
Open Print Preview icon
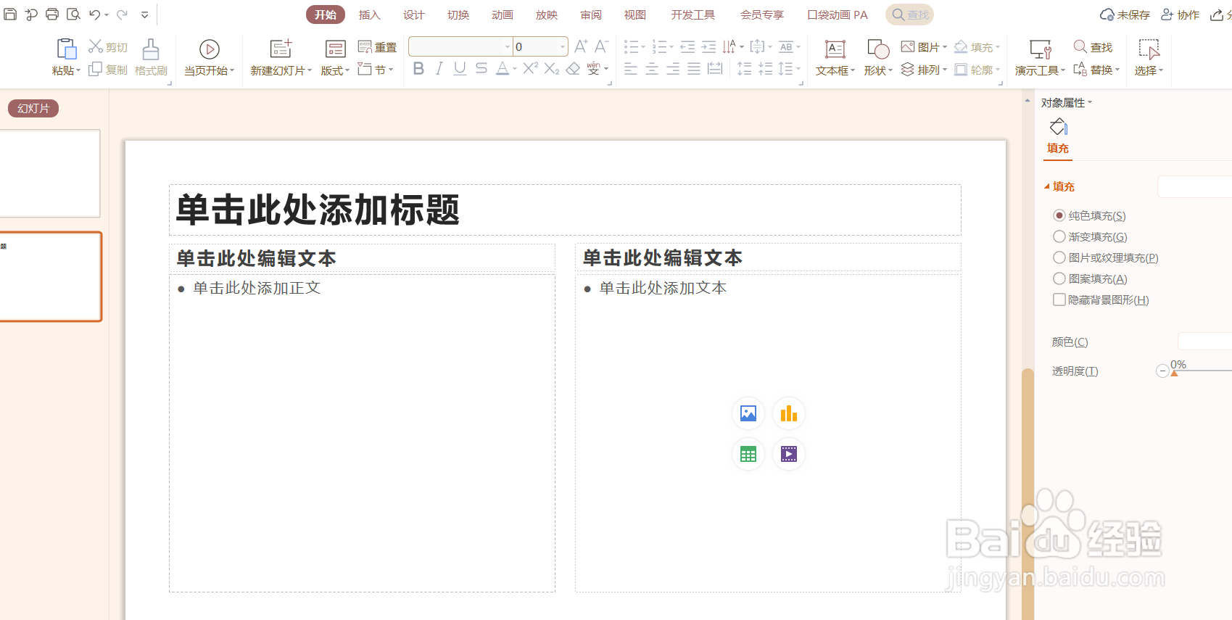(73, 15)
